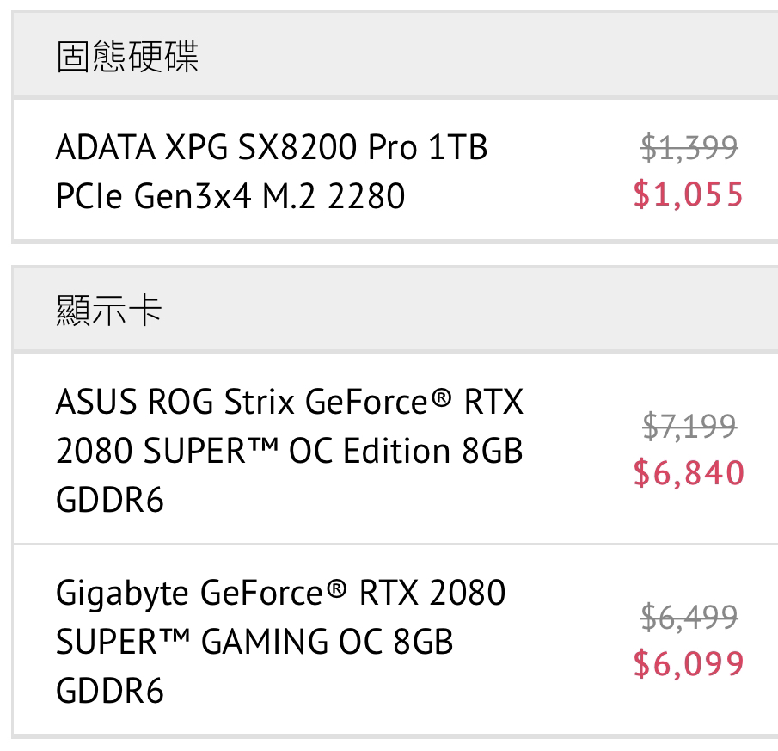Click the struck-through $7,199 price

(689, 426)
